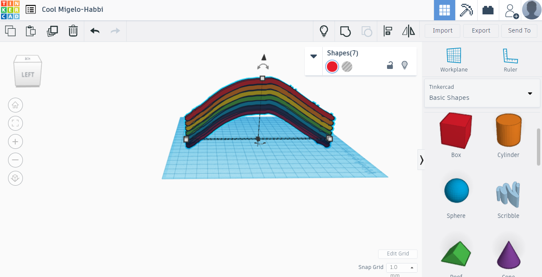Open the user profile avatar

pyautogui.click(x=532, y=10)
